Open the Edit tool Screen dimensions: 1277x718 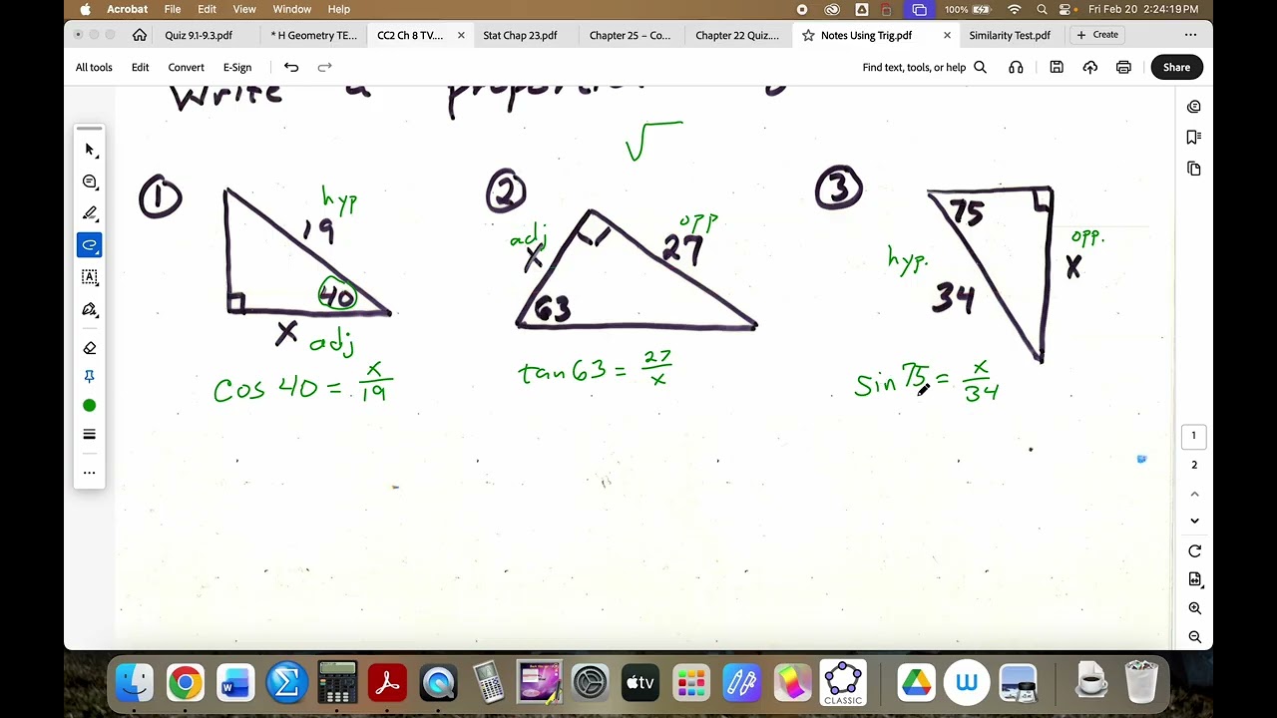coord(140,67)
